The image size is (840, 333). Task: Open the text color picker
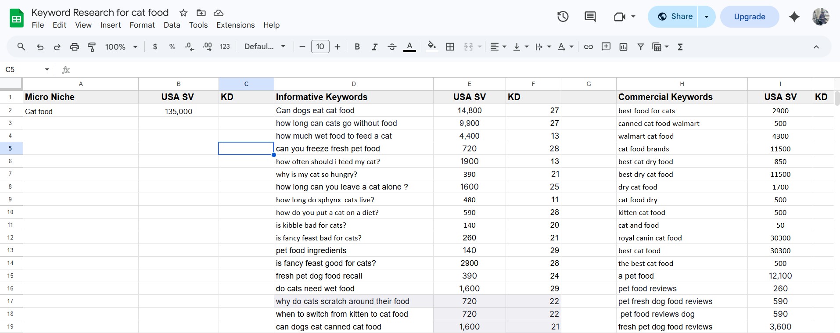pos(409,47)
